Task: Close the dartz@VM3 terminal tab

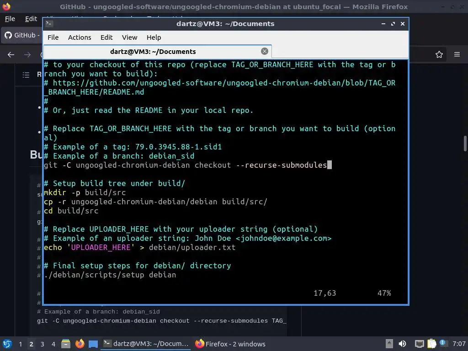Action: pos(265,51)
